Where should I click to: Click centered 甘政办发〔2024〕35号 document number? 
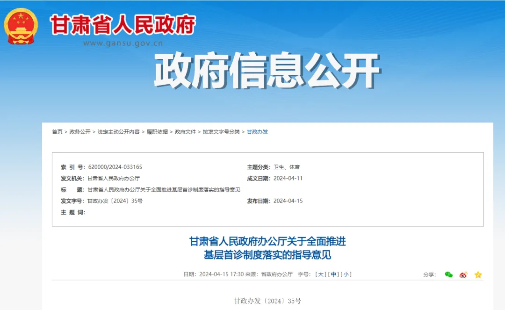coord(267,301)
